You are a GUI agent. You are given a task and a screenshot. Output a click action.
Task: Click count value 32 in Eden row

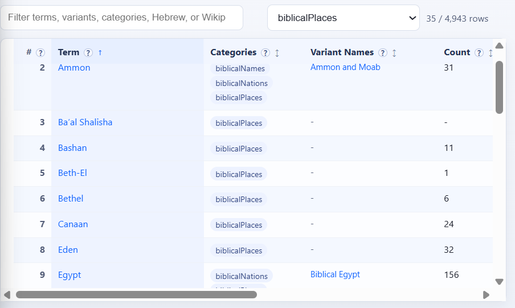[x=449, y=249]
